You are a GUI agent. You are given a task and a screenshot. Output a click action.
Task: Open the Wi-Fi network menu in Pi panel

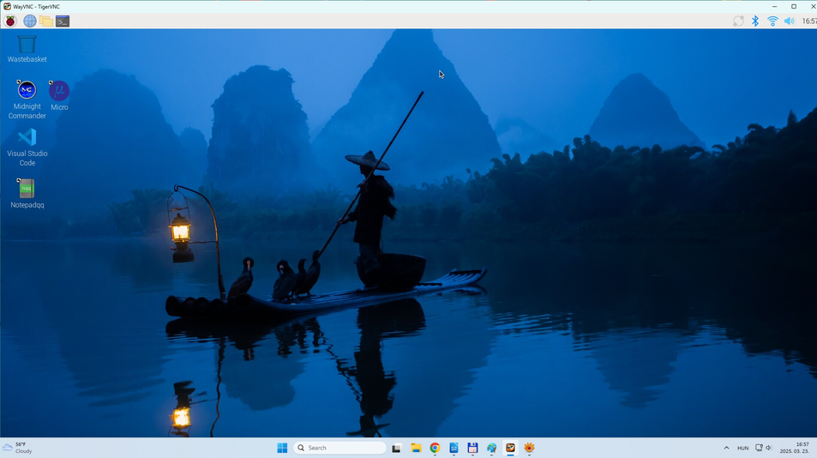point(772,21)
